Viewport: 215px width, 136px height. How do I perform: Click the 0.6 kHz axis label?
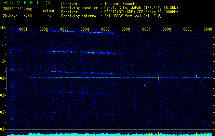(3, 129)
